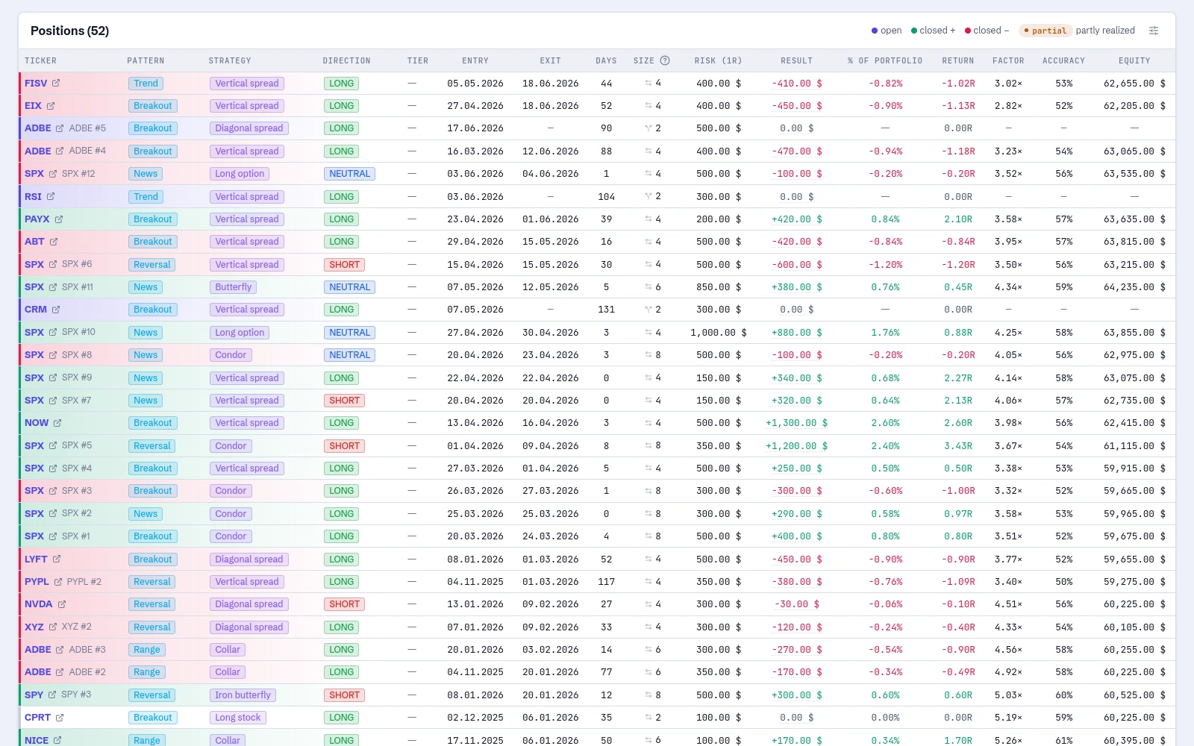Open external link icon next to RSI
Image resolution: width=1194 pixels, height=746 pixels.
coord(51,196)
